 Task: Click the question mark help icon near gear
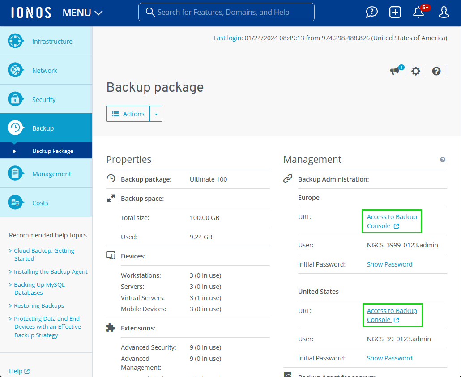pos(436,71)
